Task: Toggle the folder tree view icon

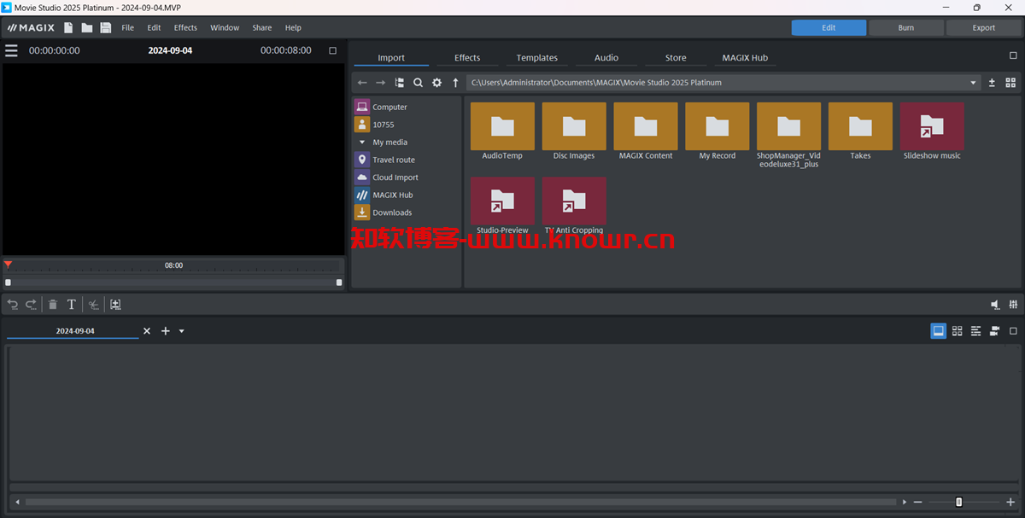Action: pyautogui.click(x=400, y=83)
